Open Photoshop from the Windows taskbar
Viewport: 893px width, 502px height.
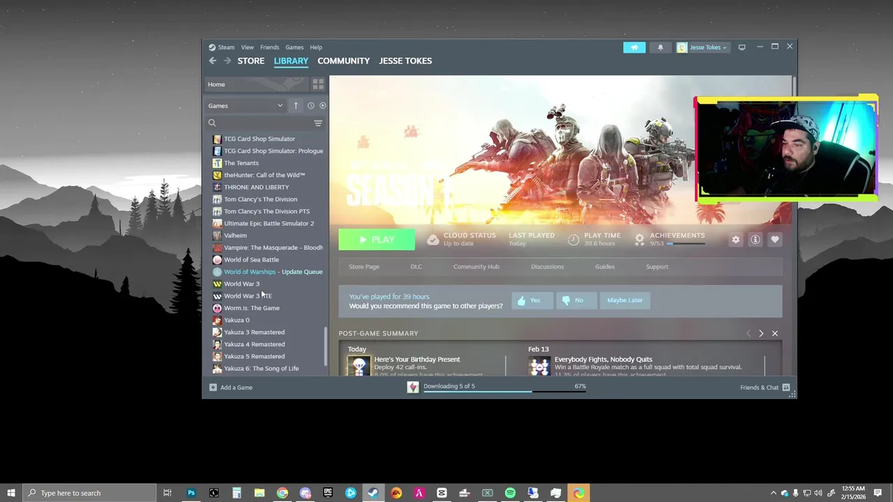(x=190, y=493)
